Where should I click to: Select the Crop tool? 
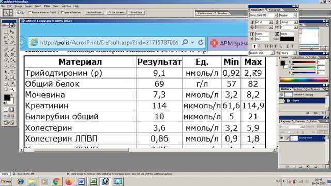tap(6, 42)
